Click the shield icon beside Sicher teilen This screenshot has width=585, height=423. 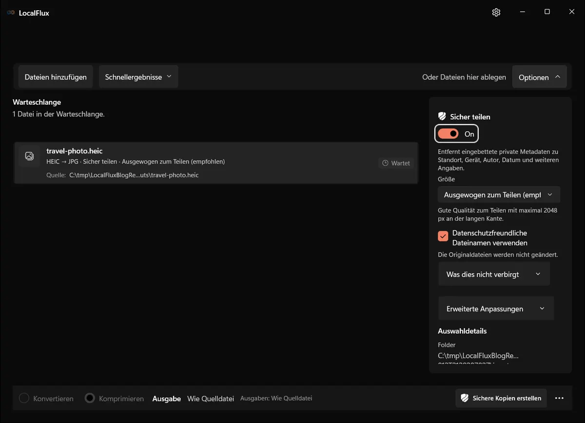coord(442,117)
